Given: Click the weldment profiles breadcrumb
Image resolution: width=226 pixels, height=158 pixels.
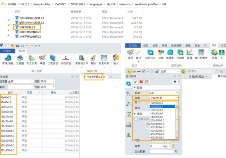Looking at the screenshot, I should [x=146, y=4].
